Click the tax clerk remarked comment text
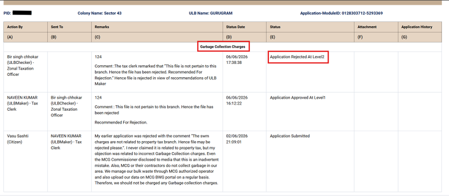 pos(156,75)
